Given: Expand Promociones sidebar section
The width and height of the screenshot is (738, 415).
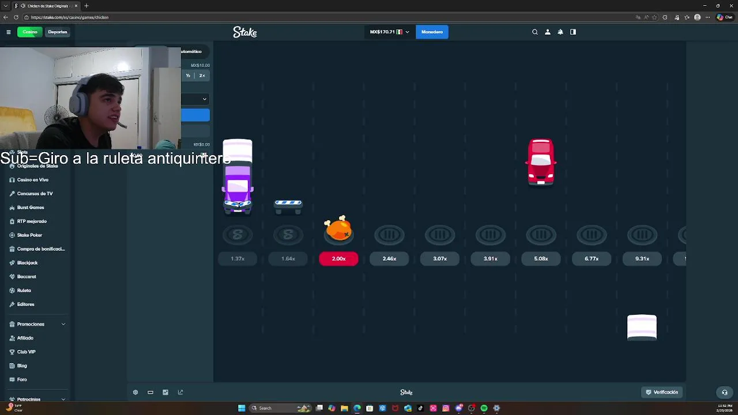Looking at the screenshot, I should [x=37, y=324].
